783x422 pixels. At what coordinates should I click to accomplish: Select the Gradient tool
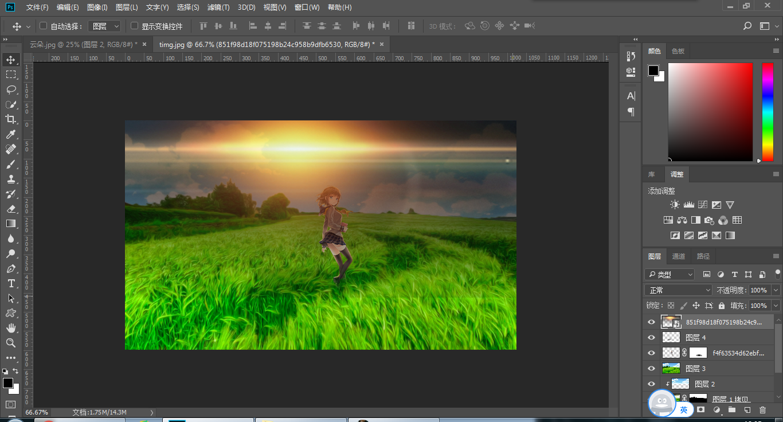point(11,224)
